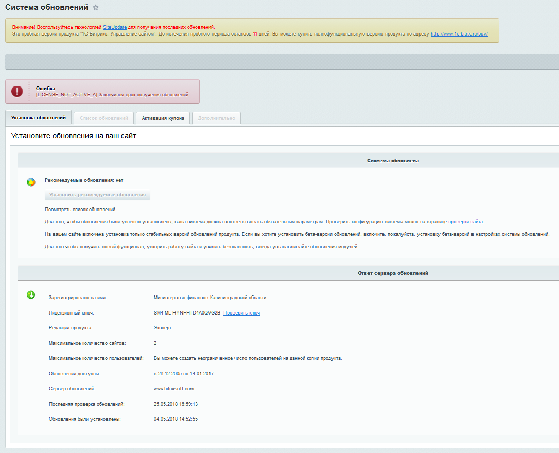Follow the проверки сайта link
Screen dimensions: 559x453
(465, 222)
